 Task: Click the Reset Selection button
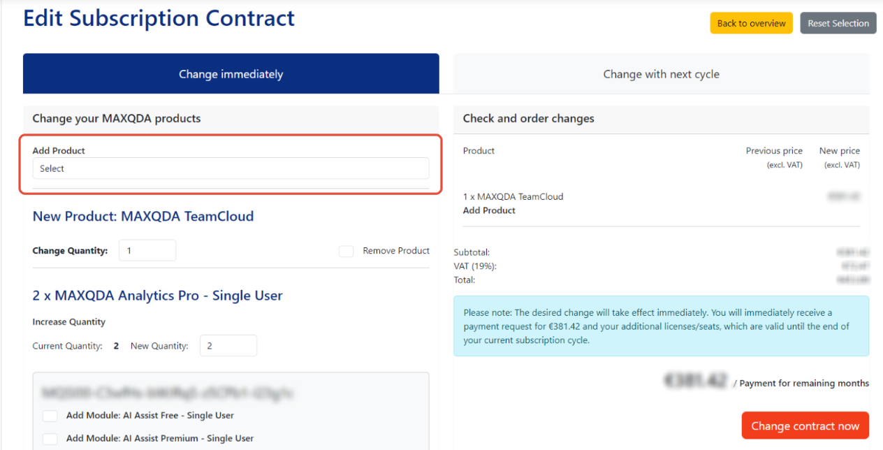point(838,23)
